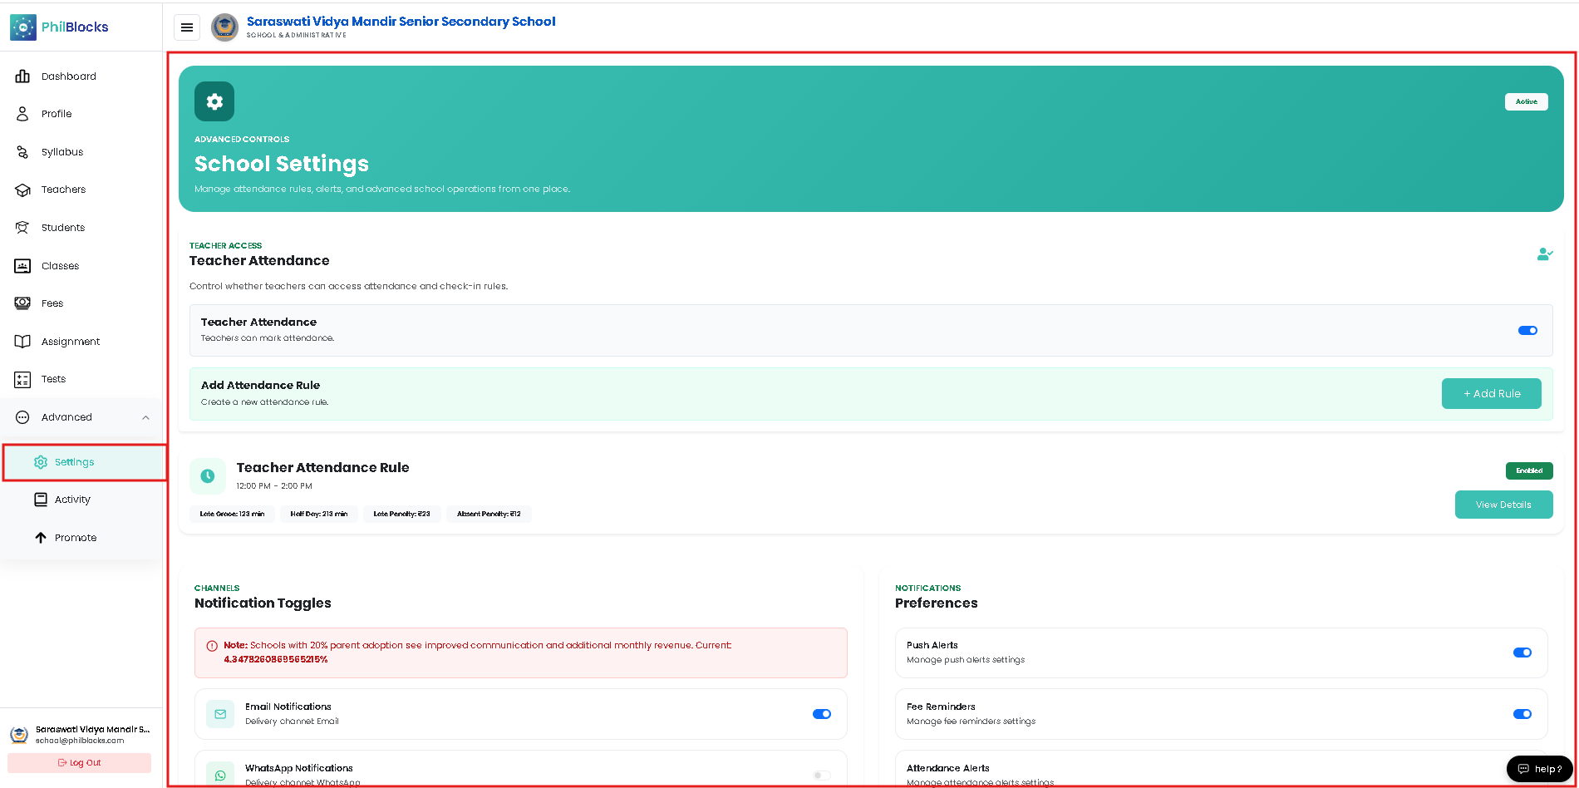This screenshot has width=1579, height=788.
Task: Click the school logo avatar in header
Action: tap(224, 27)
